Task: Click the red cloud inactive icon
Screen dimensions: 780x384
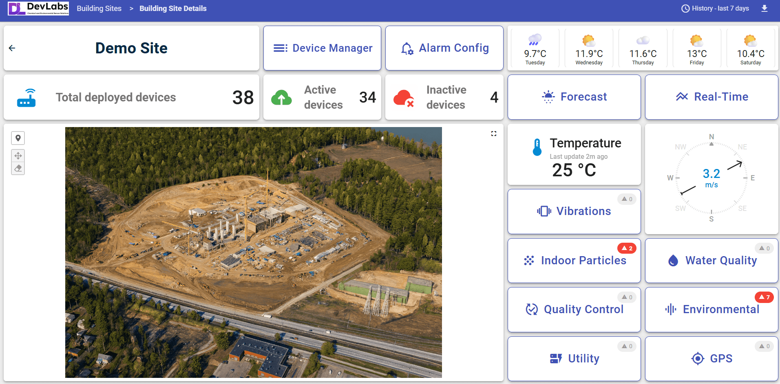Action: pyautogui.click(x=404, y=98)
